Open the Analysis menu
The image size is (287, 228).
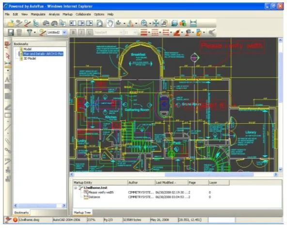(x=54, y=14)
